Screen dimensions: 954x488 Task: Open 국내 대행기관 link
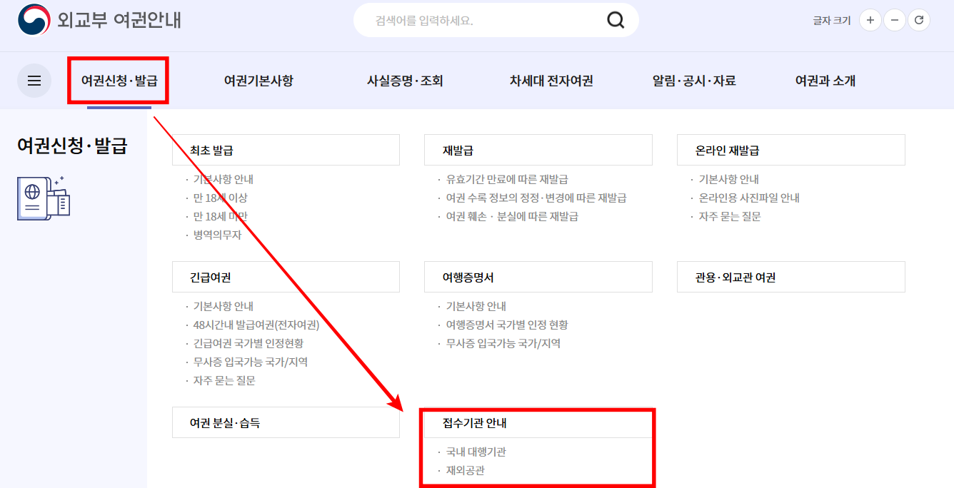[x=476, y=452]
